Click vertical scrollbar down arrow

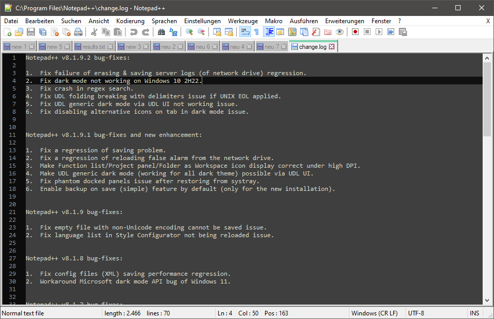coord(487,300)
